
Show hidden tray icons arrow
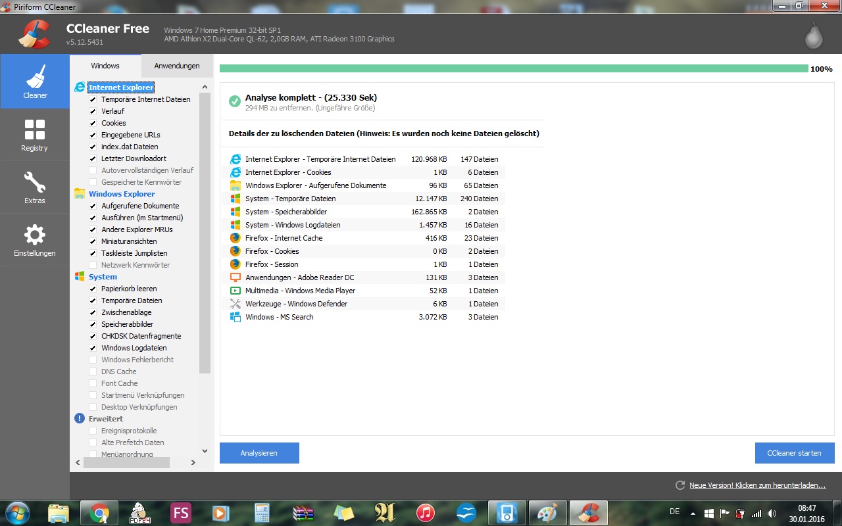coord(693,513)
